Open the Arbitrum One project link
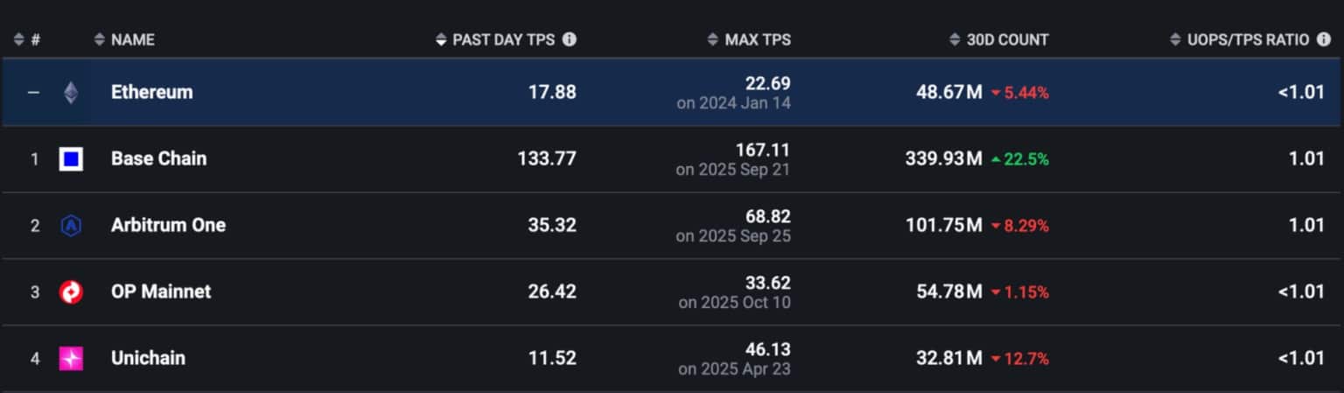Image resolution: width=1344 pixels, height=393 pixels. pyautogui.click(x=168, y=226)
